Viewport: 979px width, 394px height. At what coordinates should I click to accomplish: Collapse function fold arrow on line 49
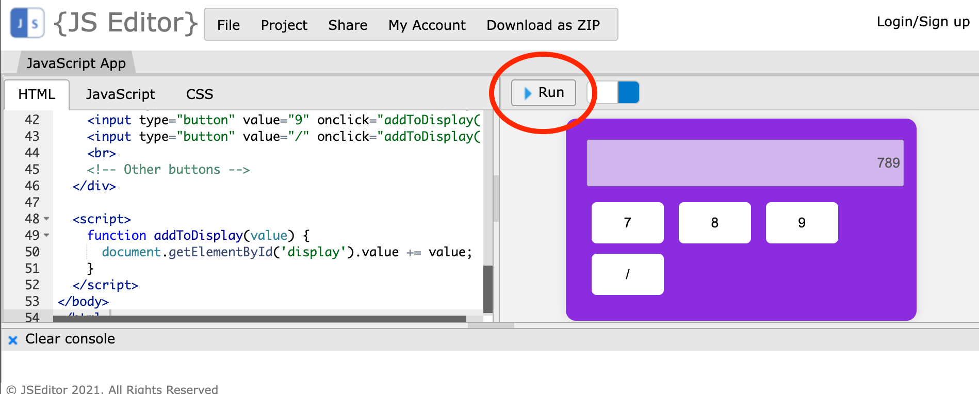[x=47, y=235]
